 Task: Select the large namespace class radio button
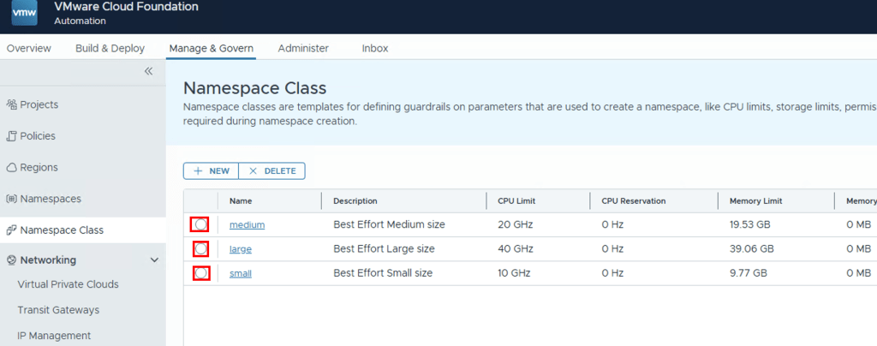200,249
